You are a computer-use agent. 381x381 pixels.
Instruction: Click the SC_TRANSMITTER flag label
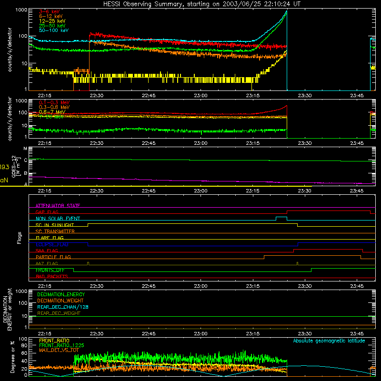click(55, 231)
